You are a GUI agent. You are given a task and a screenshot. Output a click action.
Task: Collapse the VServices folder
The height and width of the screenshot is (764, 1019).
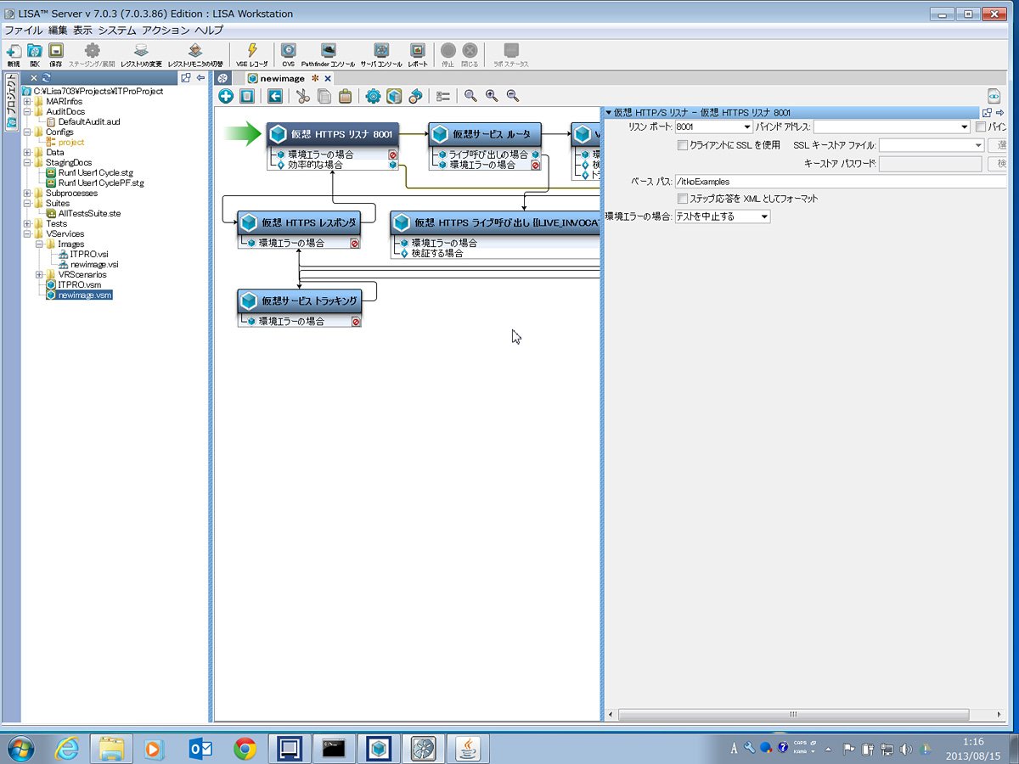click(x=27, y=234)
